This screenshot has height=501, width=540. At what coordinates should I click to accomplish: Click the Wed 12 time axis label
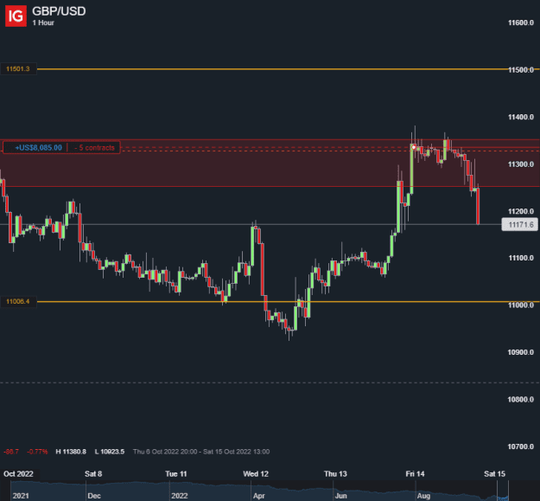click(x=256, y=474)
